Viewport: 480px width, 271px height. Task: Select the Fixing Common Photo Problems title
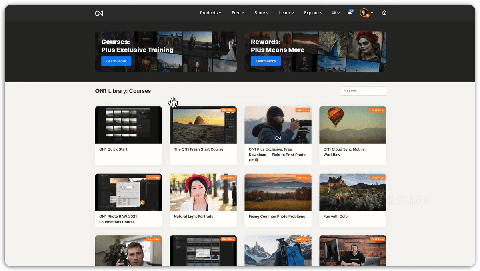(277, 217)
